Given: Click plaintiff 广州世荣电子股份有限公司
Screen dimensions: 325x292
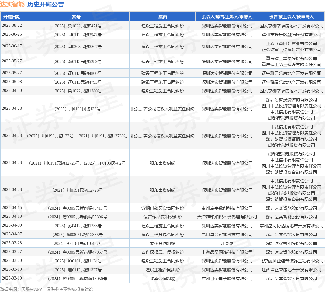Looking at the screenshot, I should tap(227, 279).
